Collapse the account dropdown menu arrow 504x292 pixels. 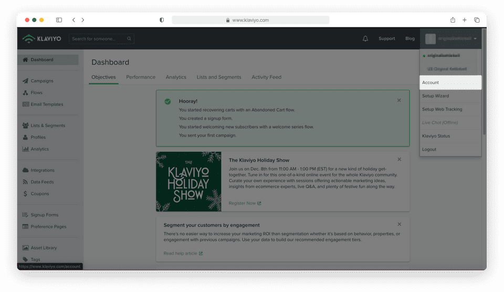tap(475, 38)
